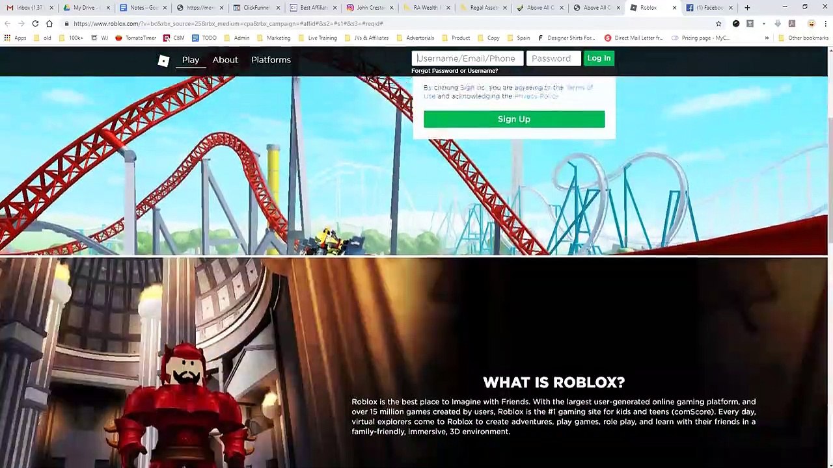Reload the page with the refresh icon
The width and height of the screenshot is (833, 468).
pos(35,23)
